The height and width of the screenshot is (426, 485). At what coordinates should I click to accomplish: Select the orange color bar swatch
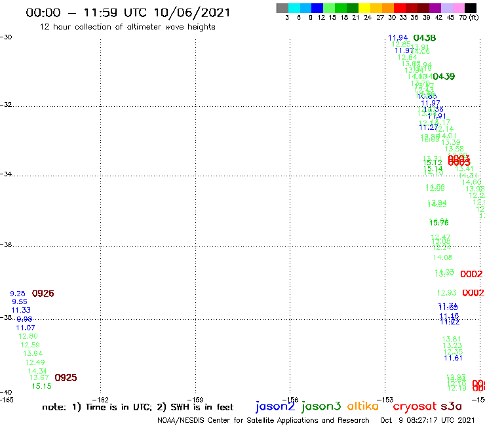coord(388,8)
